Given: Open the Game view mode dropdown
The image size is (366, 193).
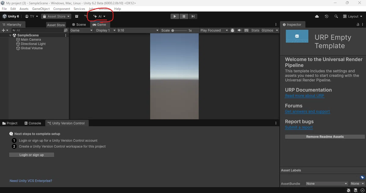Looking at the screenshot, I should 81,30.
